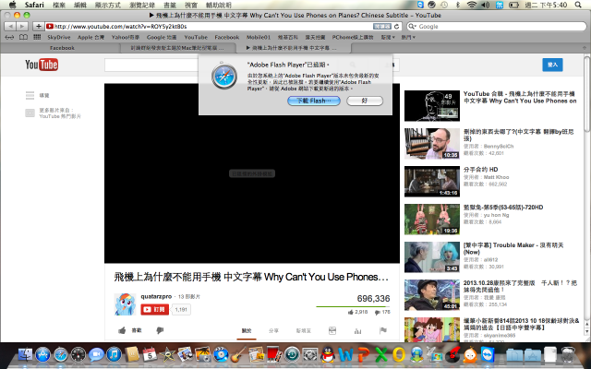Open Reading List glasses icon in bookmarks bar

tap(9, 37)
